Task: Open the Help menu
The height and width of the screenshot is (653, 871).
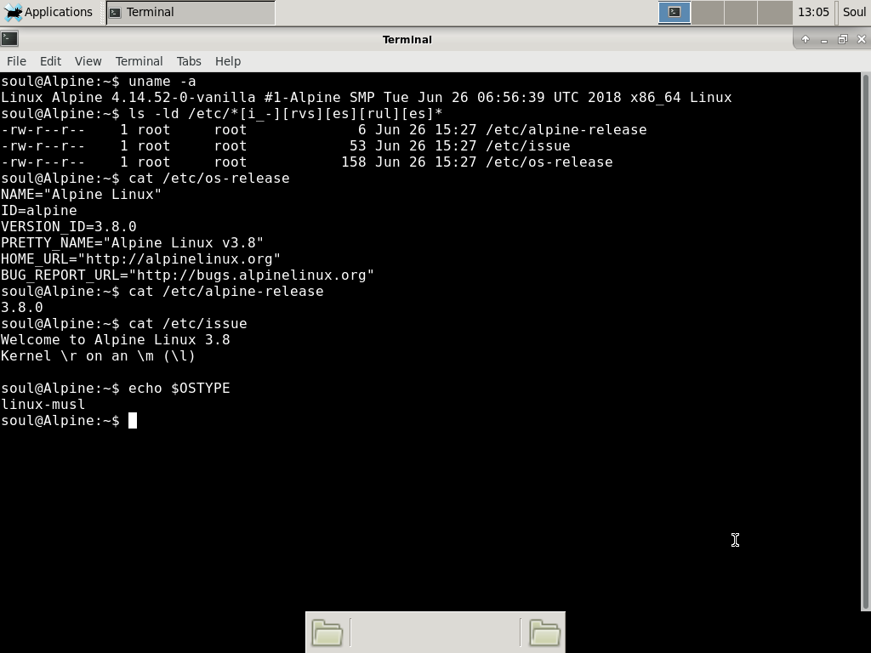Action: [x=228, y=61]
